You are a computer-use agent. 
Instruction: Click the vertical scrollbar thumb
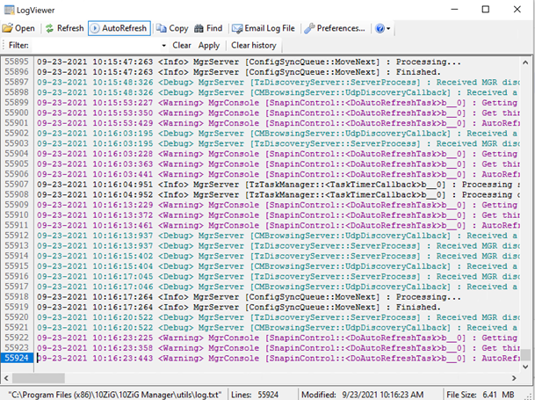click(x=525, y=354)
